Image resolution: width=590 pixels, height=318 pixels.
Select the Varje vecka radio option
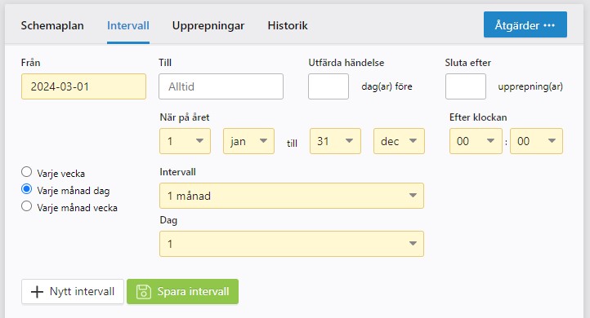point(26,172)
